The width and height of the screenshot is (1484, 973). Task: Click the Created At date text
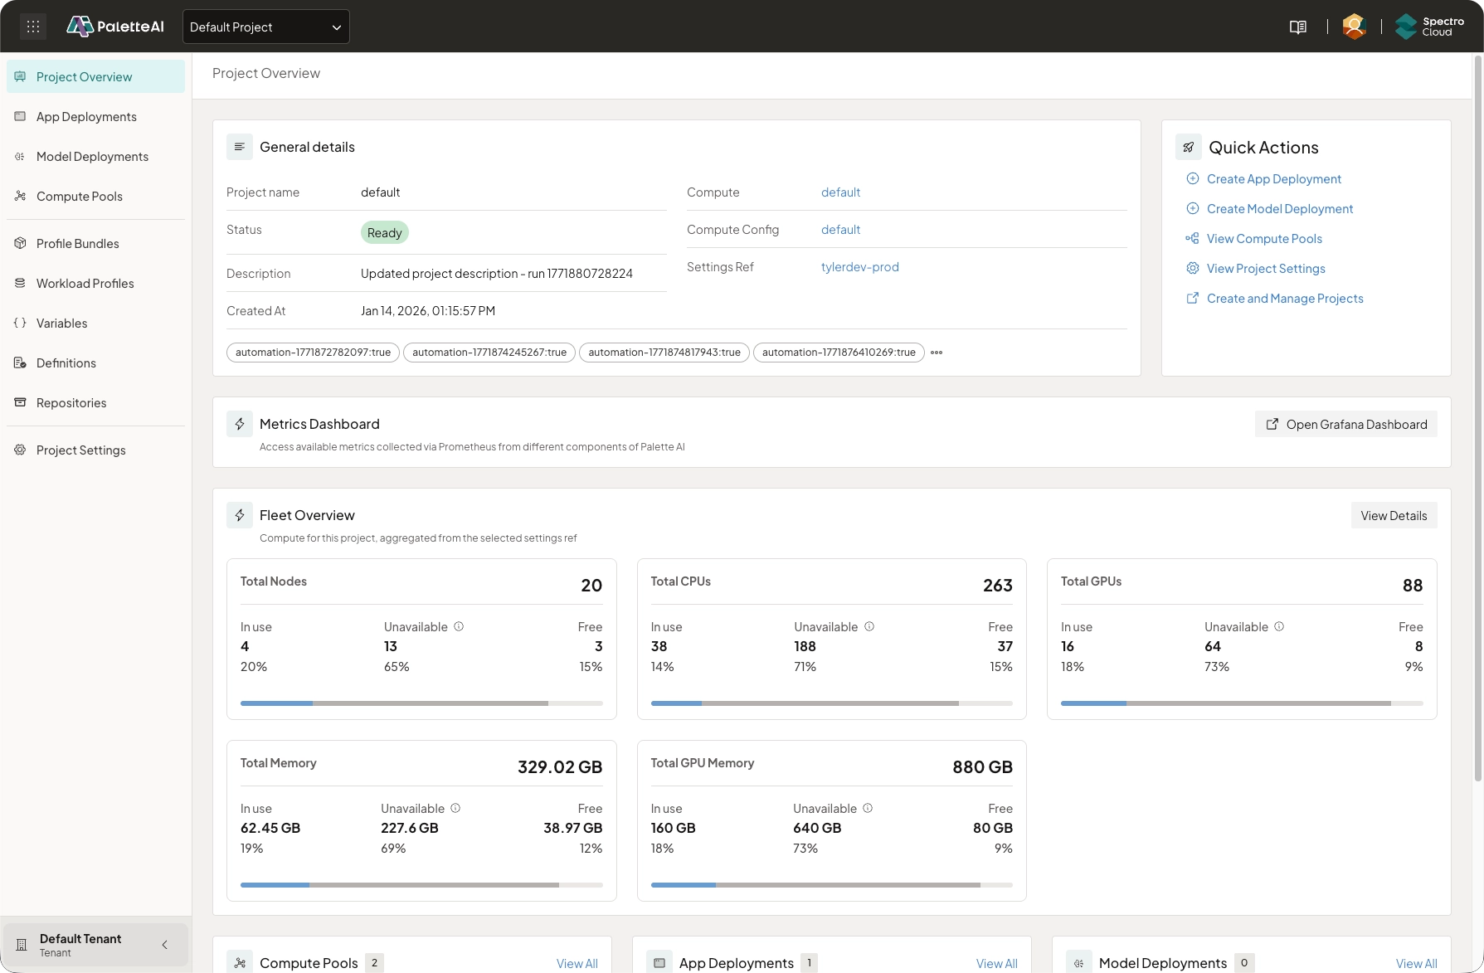[x=428, y=311]
